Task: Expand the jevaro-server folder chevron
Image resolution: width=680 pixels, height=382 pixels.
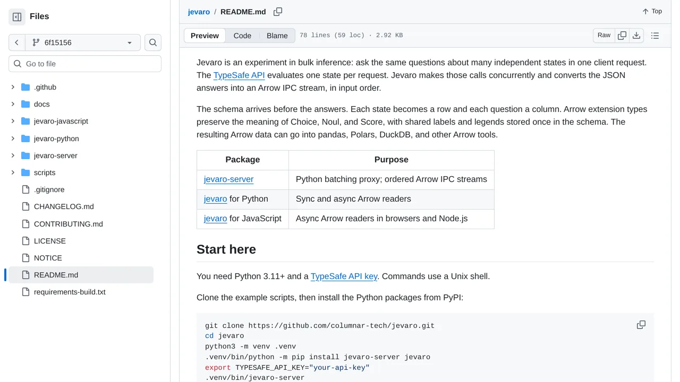Action: coord(13,155)
